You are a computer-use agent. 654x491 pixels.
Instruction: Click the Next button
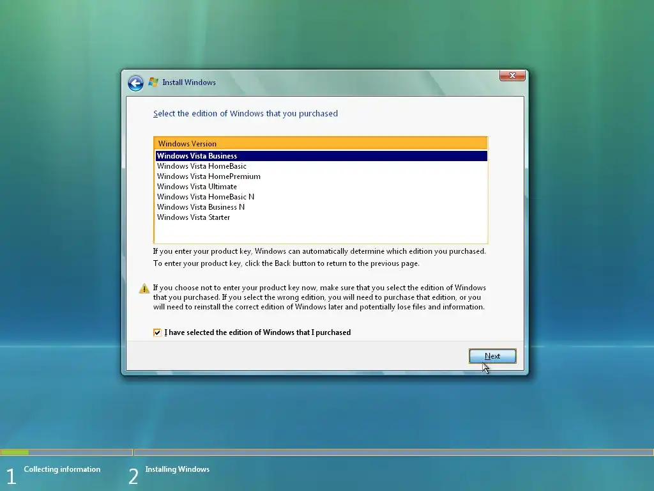pos(492,356)
